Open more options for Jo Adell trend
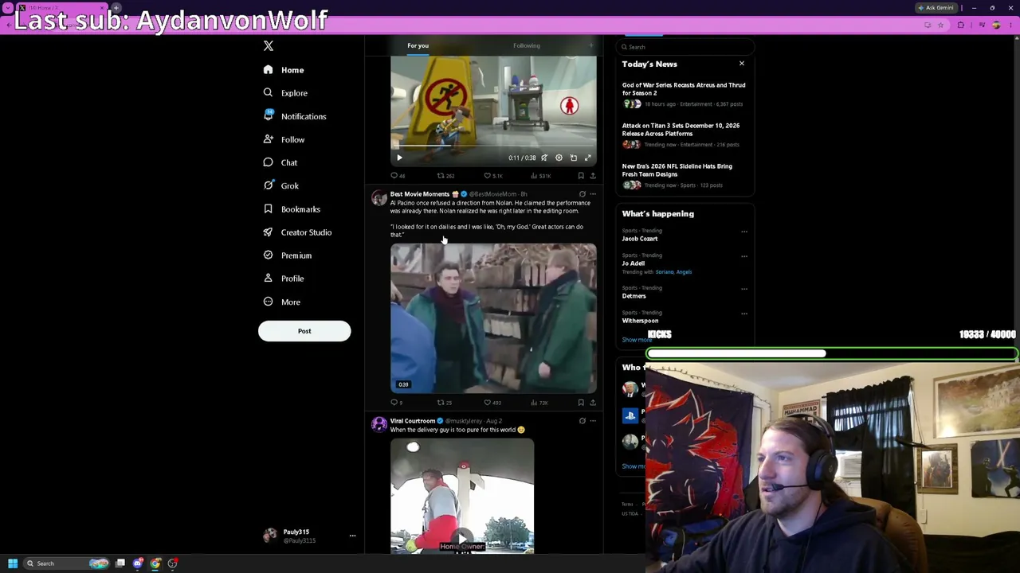Screen dimensions: 1020x573 coord(744,256)
